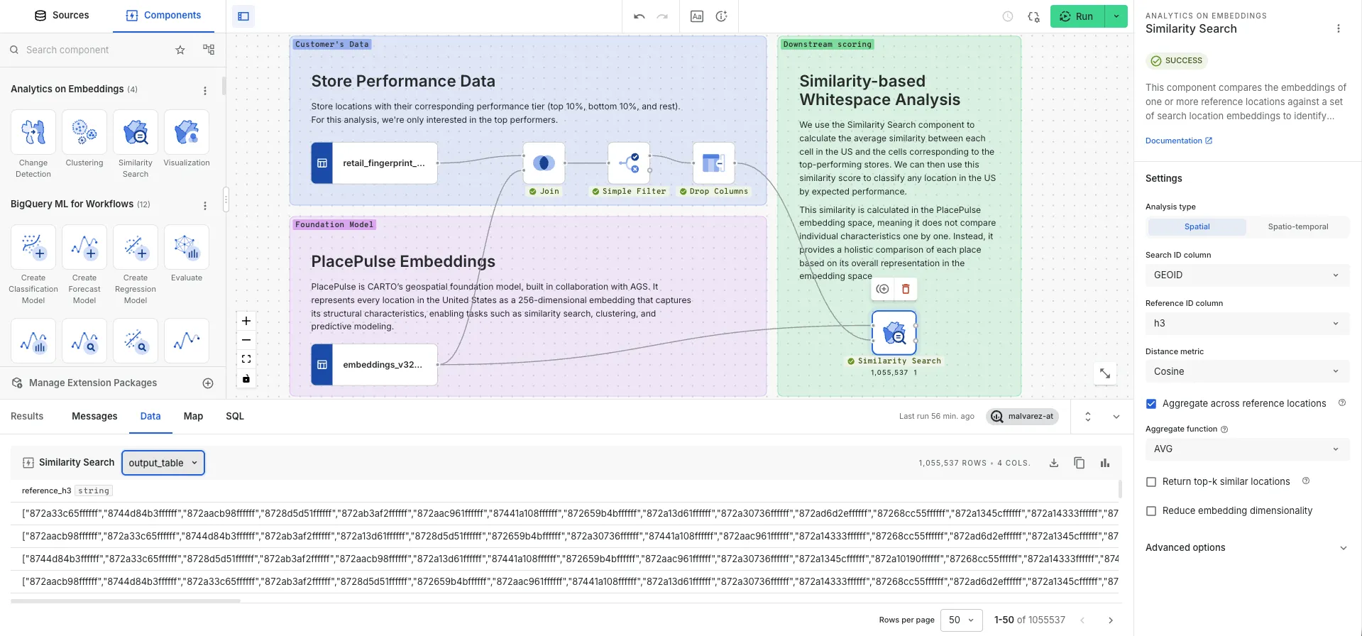Show favorite components star
This screenshot has width=1362, height=636.
point(180,50)
